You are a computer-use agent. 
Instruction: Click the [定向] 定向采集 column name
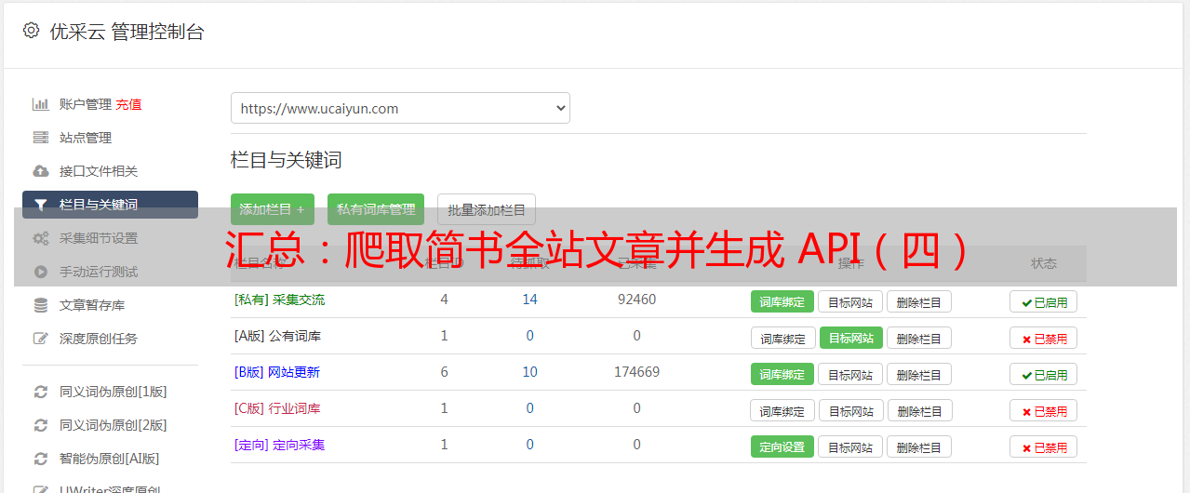[x=279, y=445]
